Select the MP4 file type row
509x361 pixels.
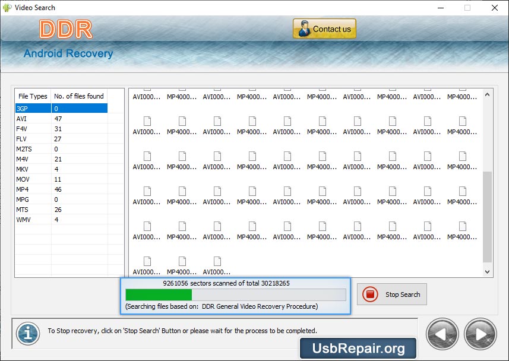[x=61, y=189]
